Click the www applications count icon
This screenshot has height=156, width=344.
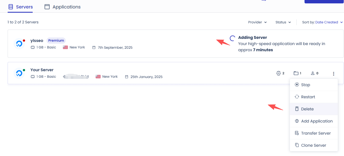click(279, 73)
